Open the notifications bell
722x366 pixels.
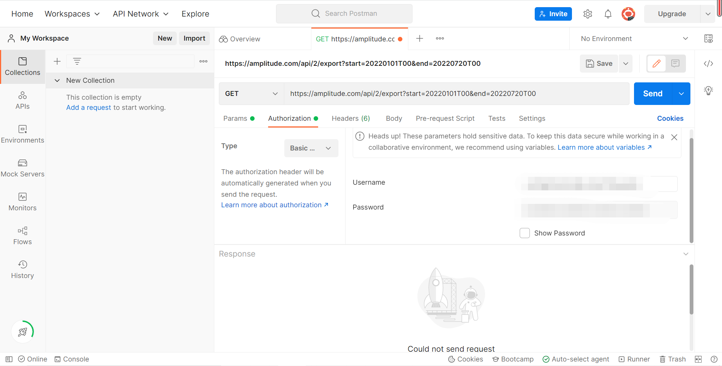[608, 14]
